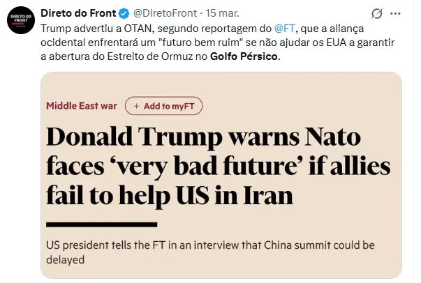
Task: Open the Grok explain icon
Action: (x=378, y=14)
